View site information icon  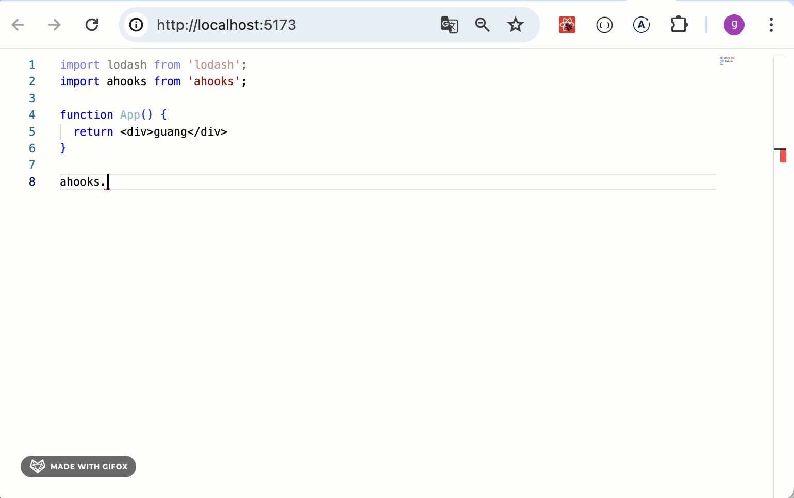(136, 25)
